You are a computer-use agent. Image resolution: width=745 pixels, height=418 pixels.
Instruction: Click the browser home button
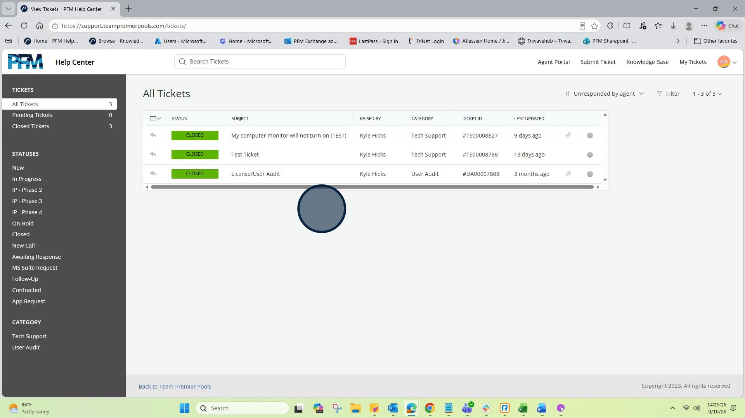pyautogui.click(x=40, y=26)
